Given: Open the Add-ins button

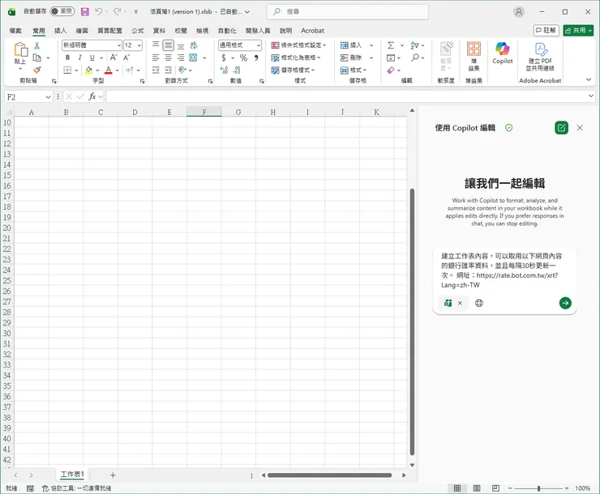Looking at the screenshot, I should [474, 57].
